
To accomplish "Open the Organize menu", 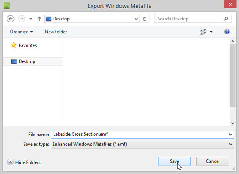I will click(21, 32).
